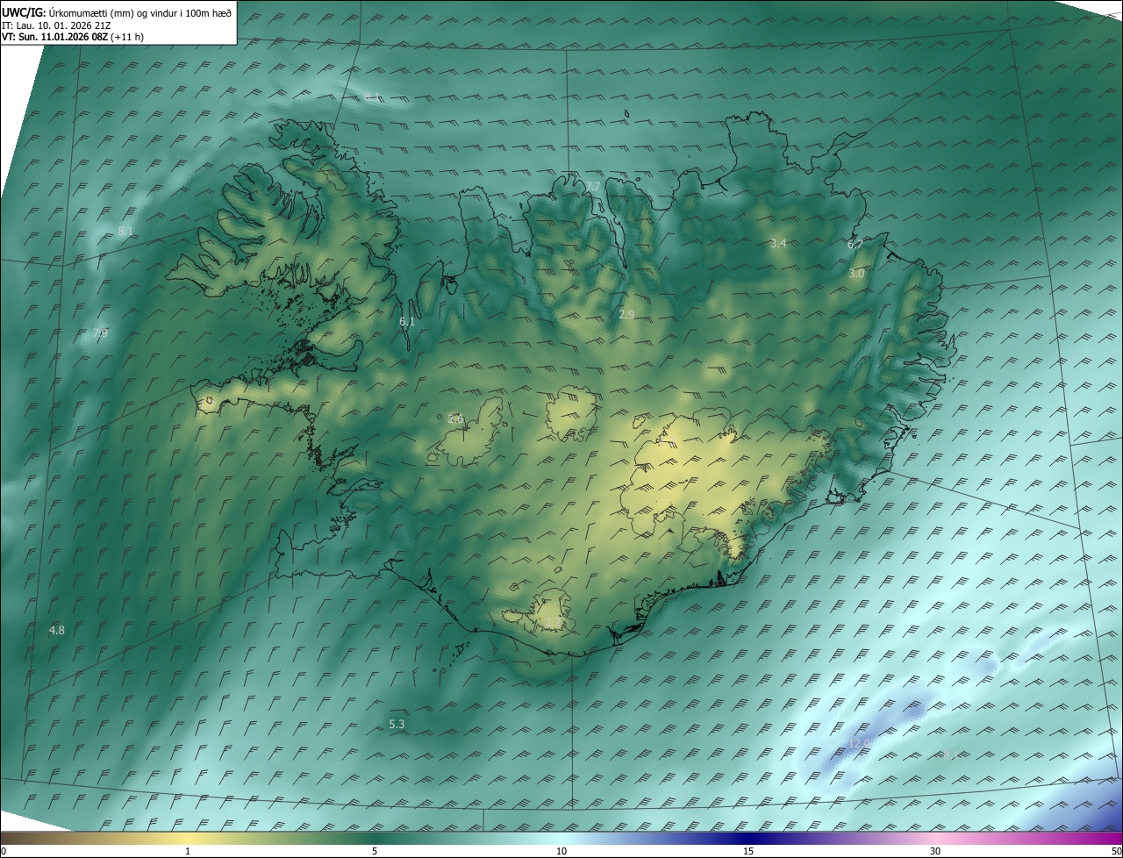Click the 6.1 value label

[x=407, y=322]
